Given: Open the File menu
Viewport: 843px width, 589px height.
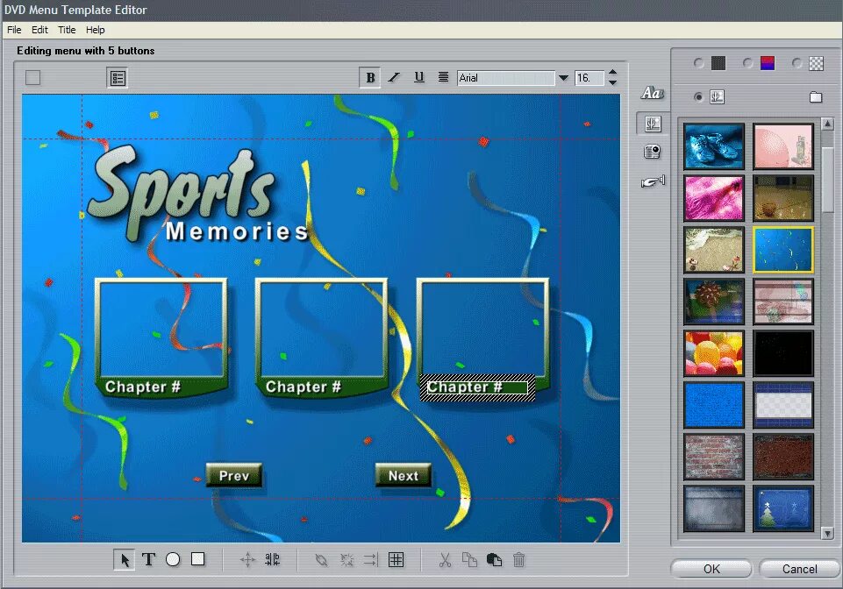Looking at the screenshot, I should click(14, 30).
